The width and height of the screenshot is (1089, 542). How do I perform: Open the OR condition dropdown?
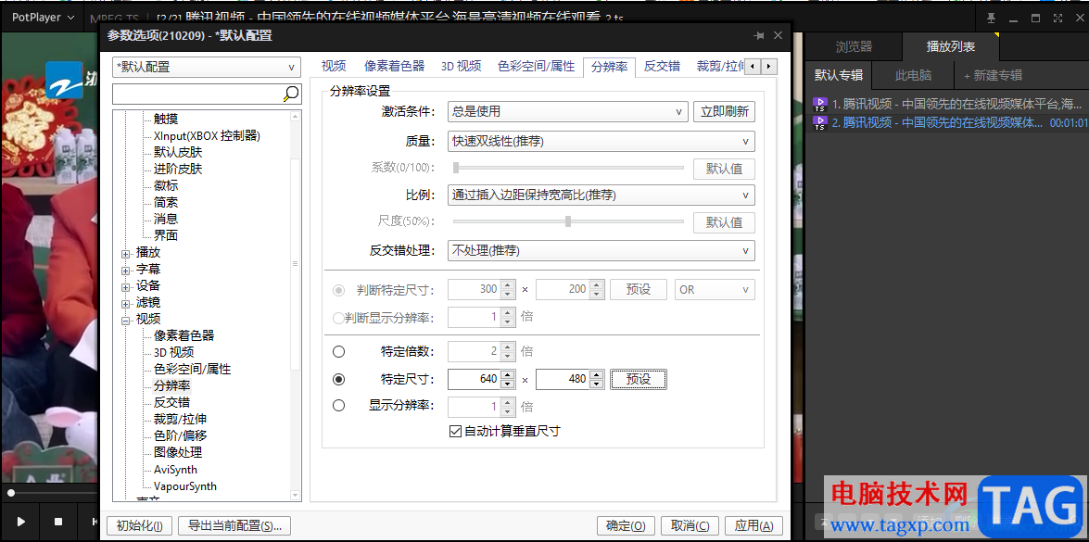tap(715, 289)
